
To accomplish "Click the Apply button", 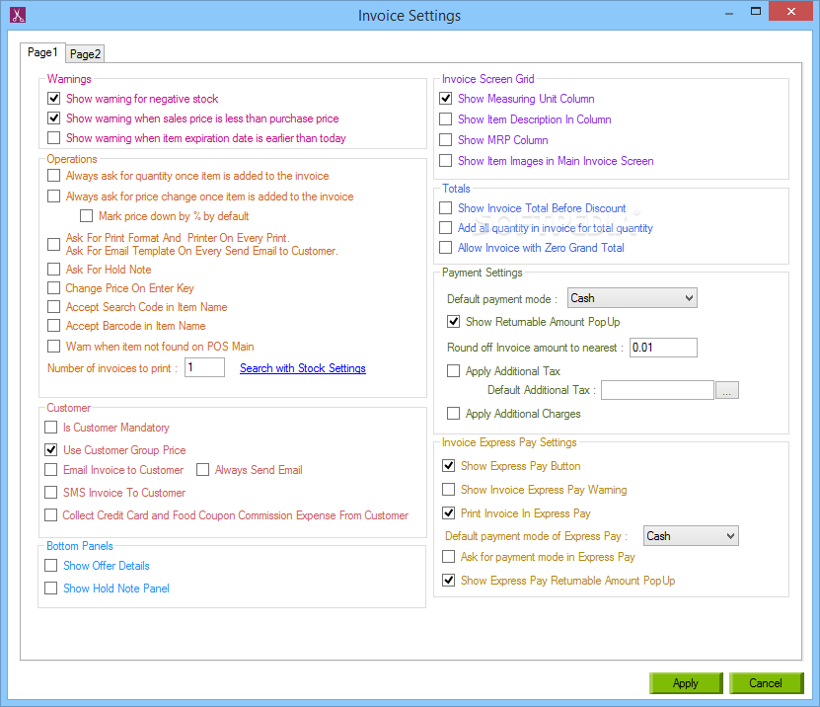I will coord(686,683).
